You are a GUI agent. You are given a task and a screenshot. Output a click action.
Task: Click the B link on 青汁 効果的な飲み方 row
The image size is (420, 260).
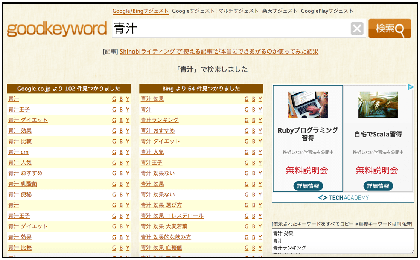253,237
